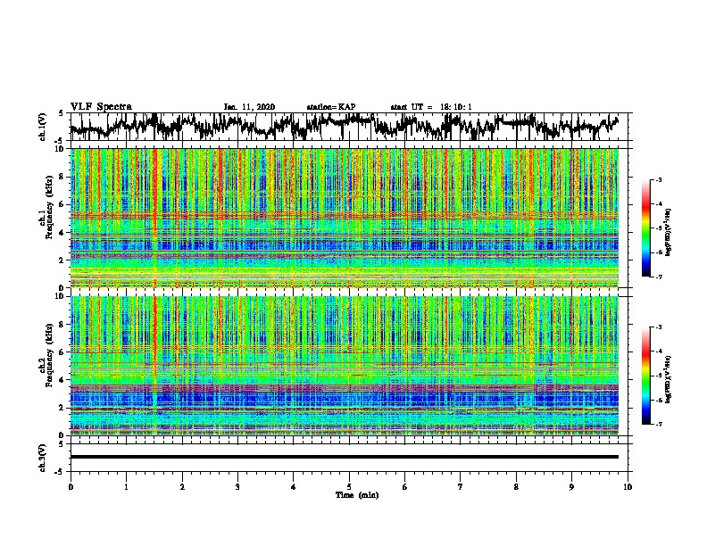Select the "ch.3(V)" axis label
The height and width of the screenshot is (546, 707).
point(43,458)
